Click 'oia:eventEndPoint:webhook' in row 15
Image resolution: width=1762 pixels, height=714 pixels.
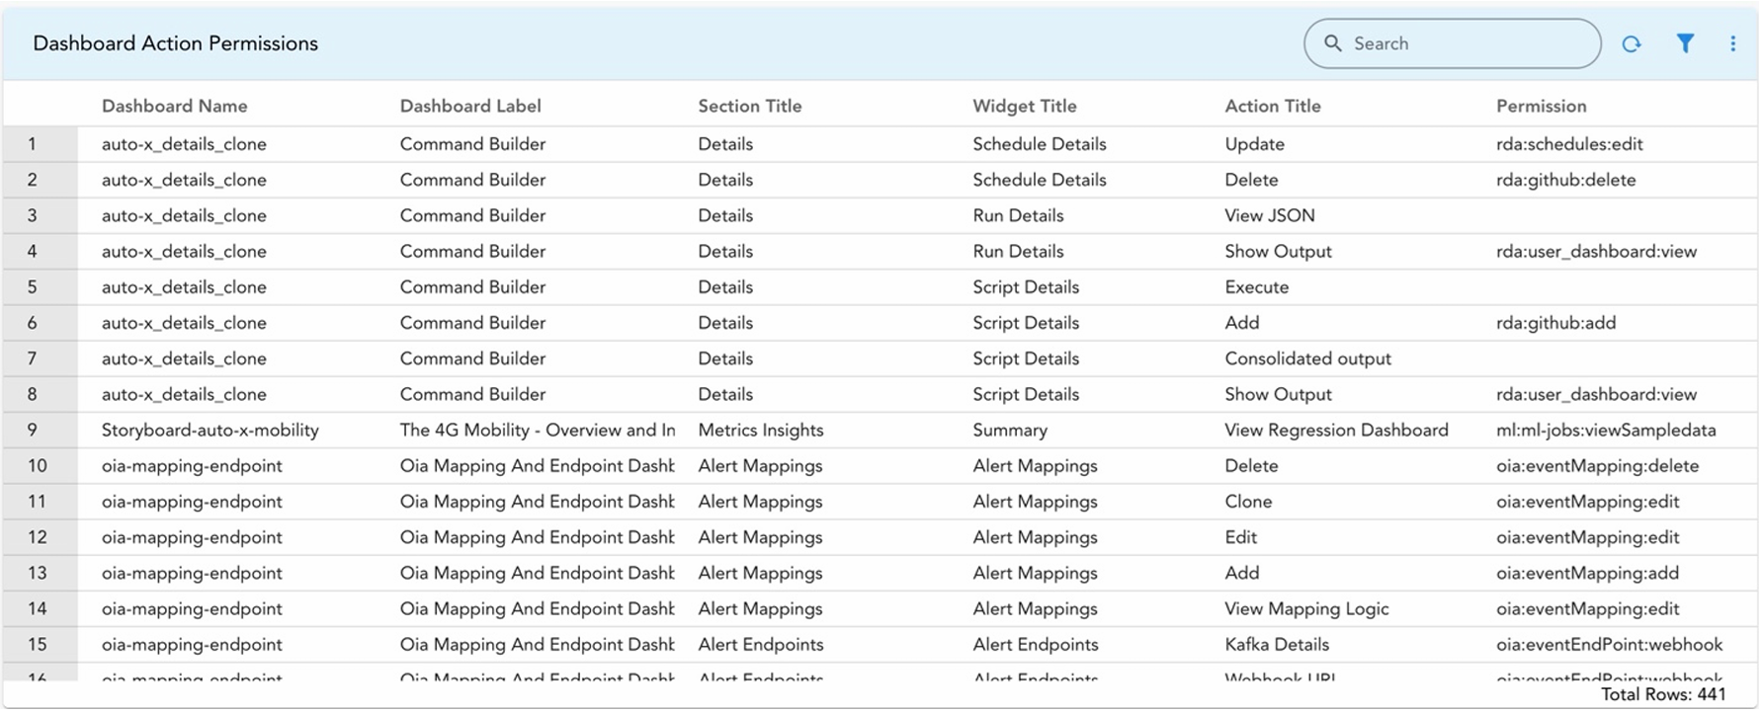[x=1609, y=645]
